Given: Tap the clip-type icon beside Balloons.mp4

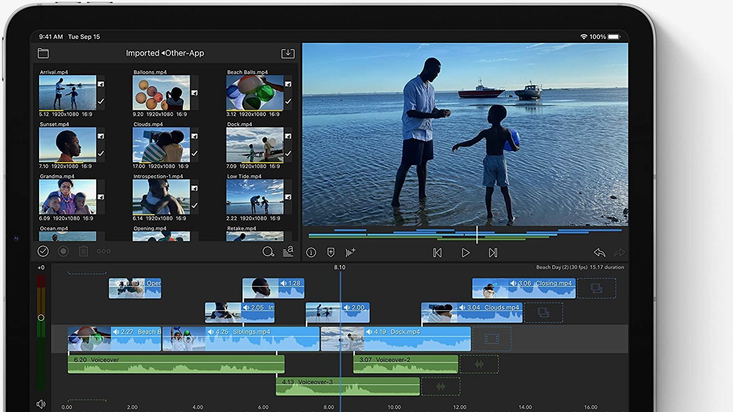Looking at the screenshot, I should click(194, 93).
